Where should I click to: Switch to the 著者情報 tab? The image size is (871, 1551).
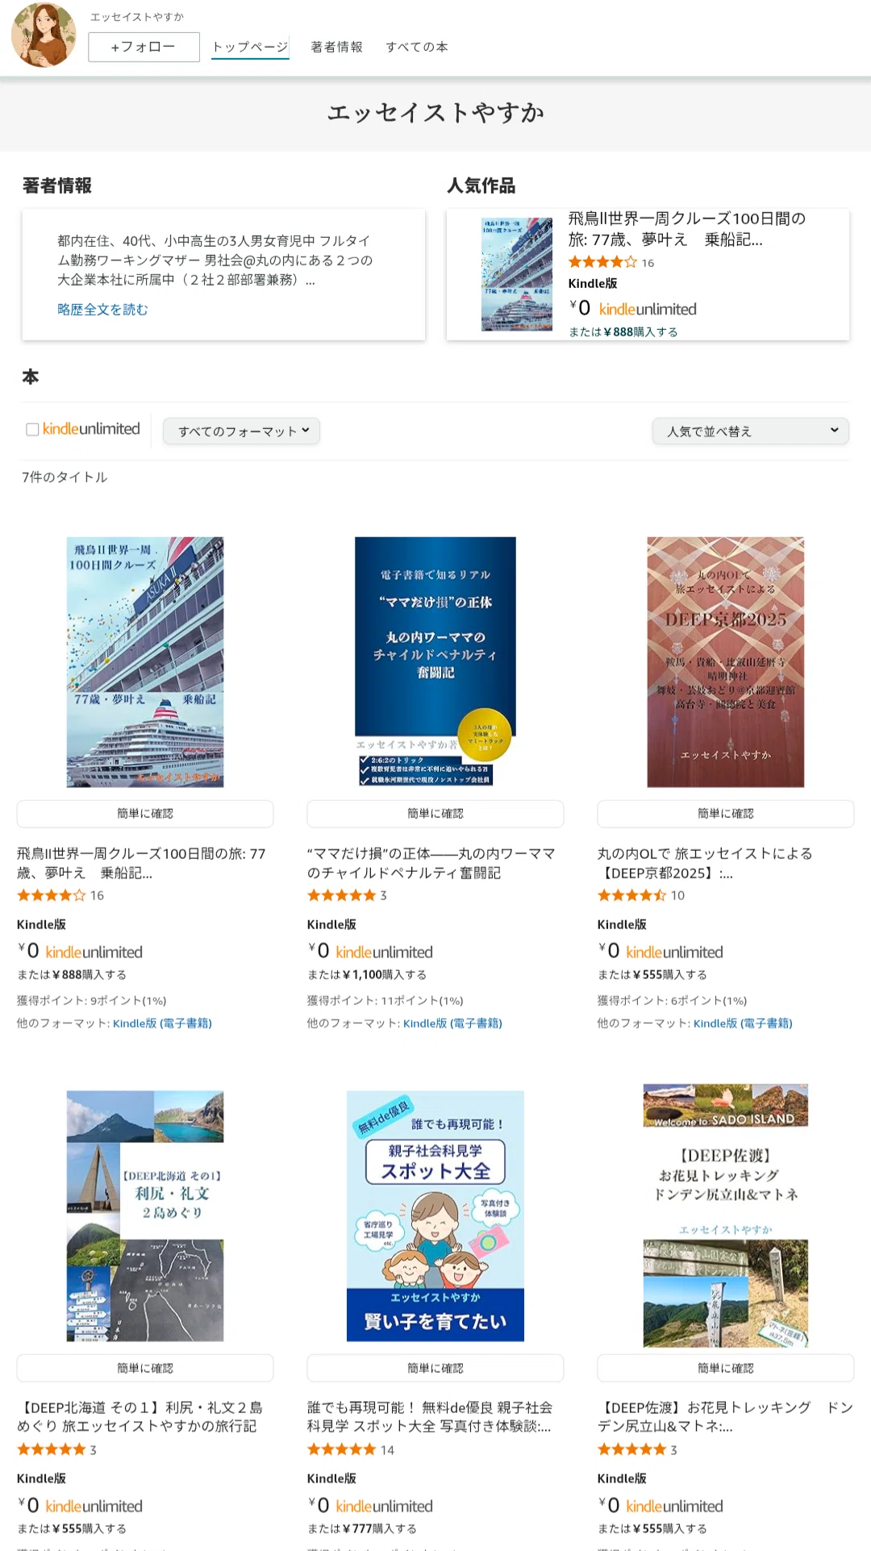click(337, 48)
